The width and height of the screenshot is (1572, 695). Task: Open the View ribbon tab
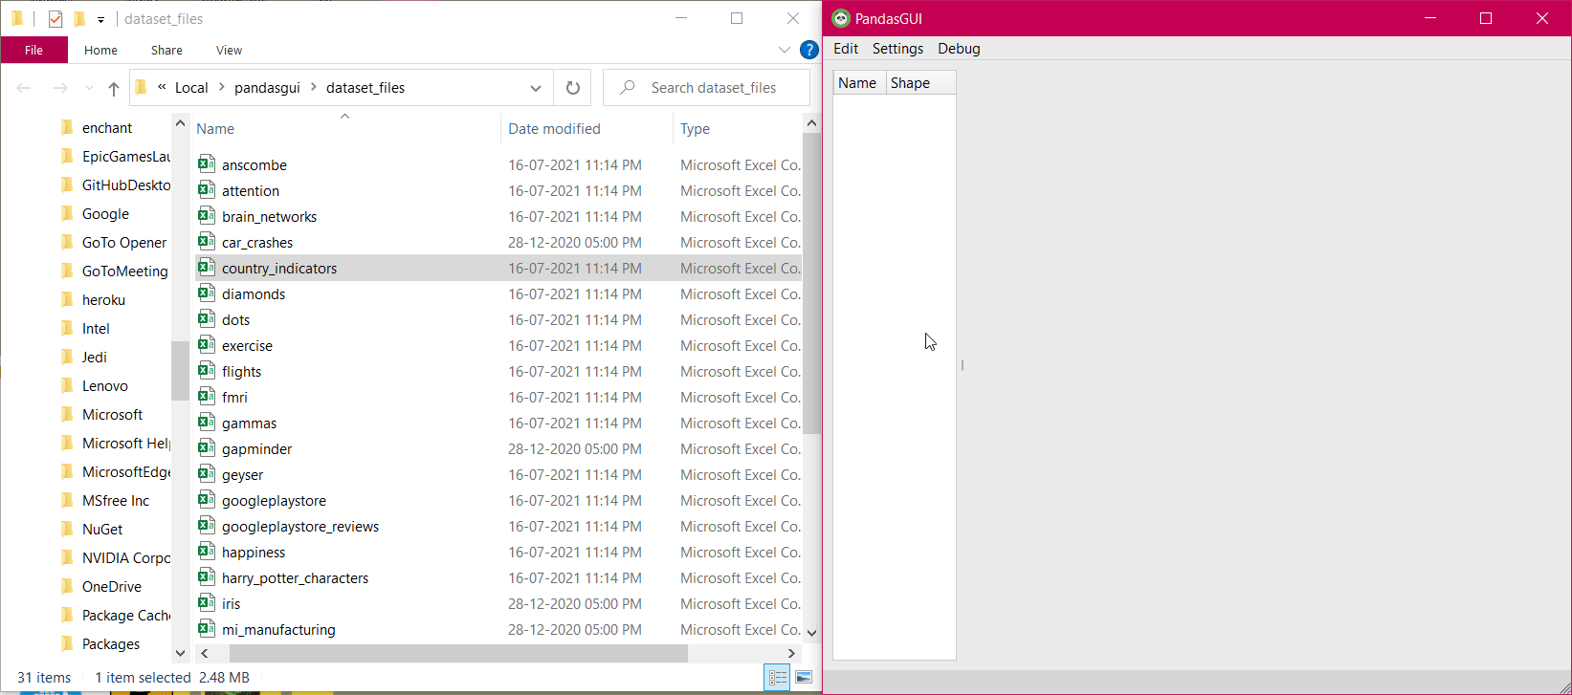pos(229,50)
